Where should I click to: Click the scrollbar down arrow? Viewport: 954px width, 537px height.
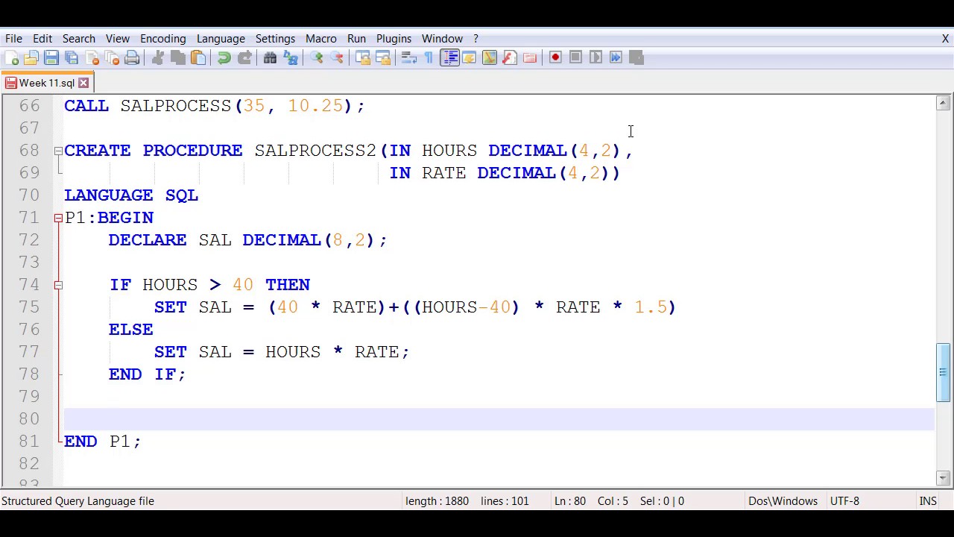tap(943, 477)
